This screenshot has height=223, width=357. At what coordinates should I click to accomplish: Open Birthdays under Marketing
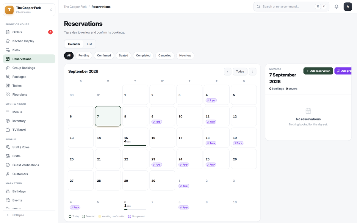pyautogui.click(x=29, y=191)
